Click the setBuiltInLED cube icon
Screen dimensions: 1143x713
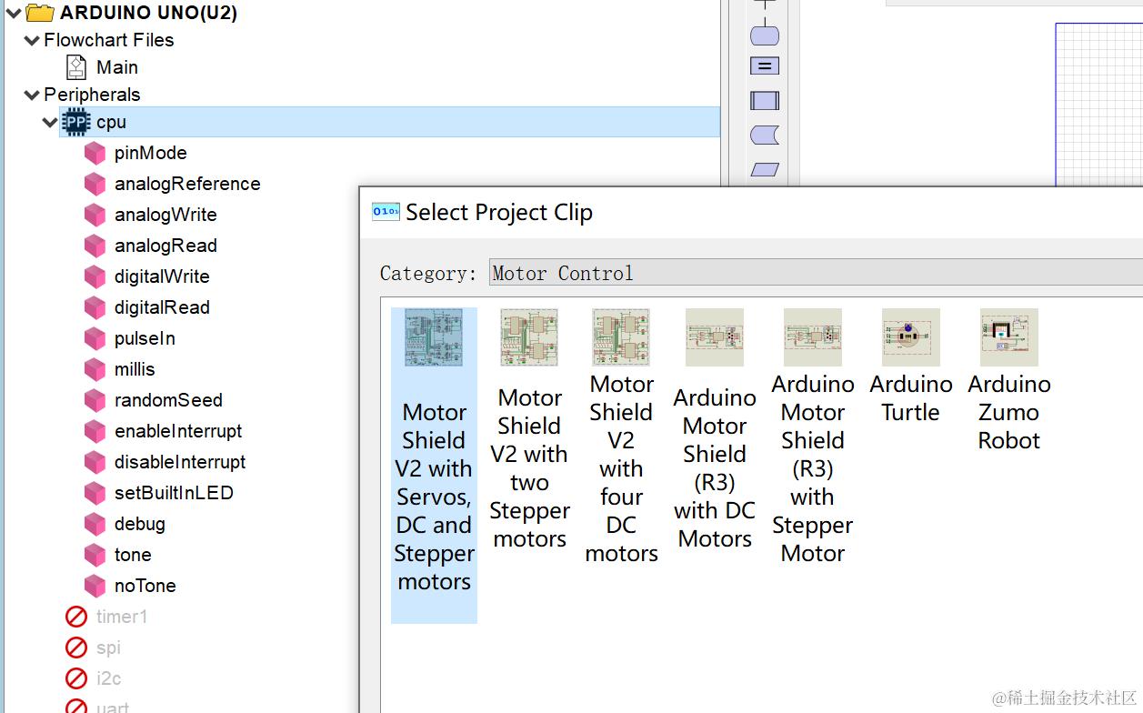tap(95, 494)
